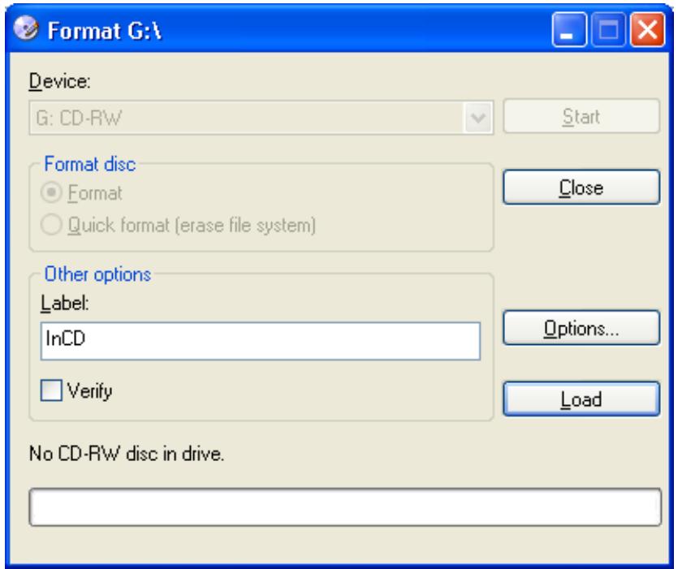Viewport: 678px width, 569px height.
Task: Minimize the Format G:\ window
Action: point(569,30)
